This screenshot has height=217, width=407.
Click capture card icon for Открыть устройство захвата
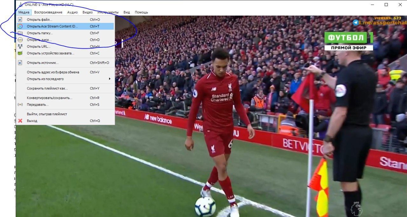point(20,53)
